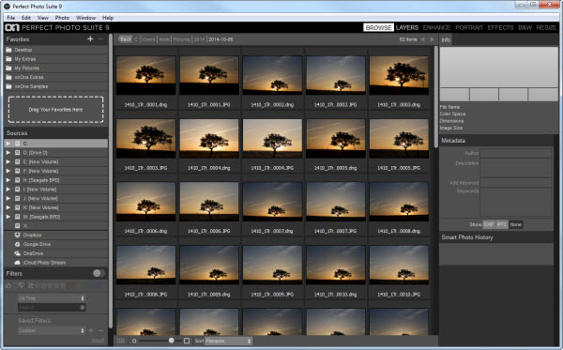563x350 pixels.
Task: Open the Photo menu
Action: point(62,18)
